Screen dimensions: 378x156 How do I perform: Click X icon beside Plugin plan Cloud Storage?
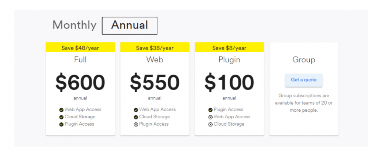tap(210, 125)
